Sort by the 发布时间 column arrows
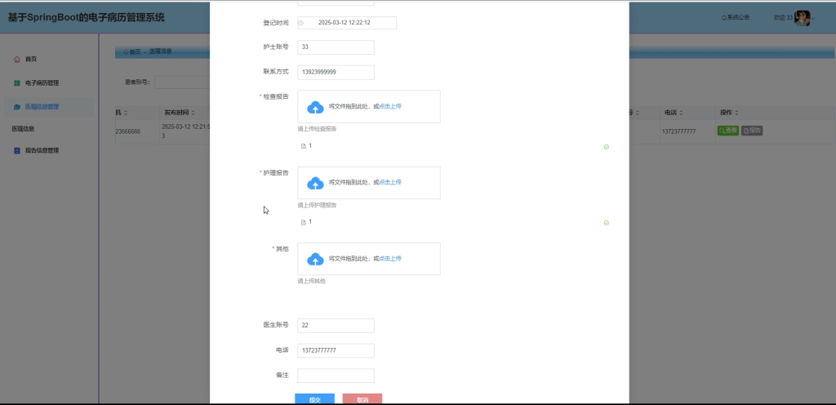This screenshot has height=405, width=836. (x=193, y=113)
